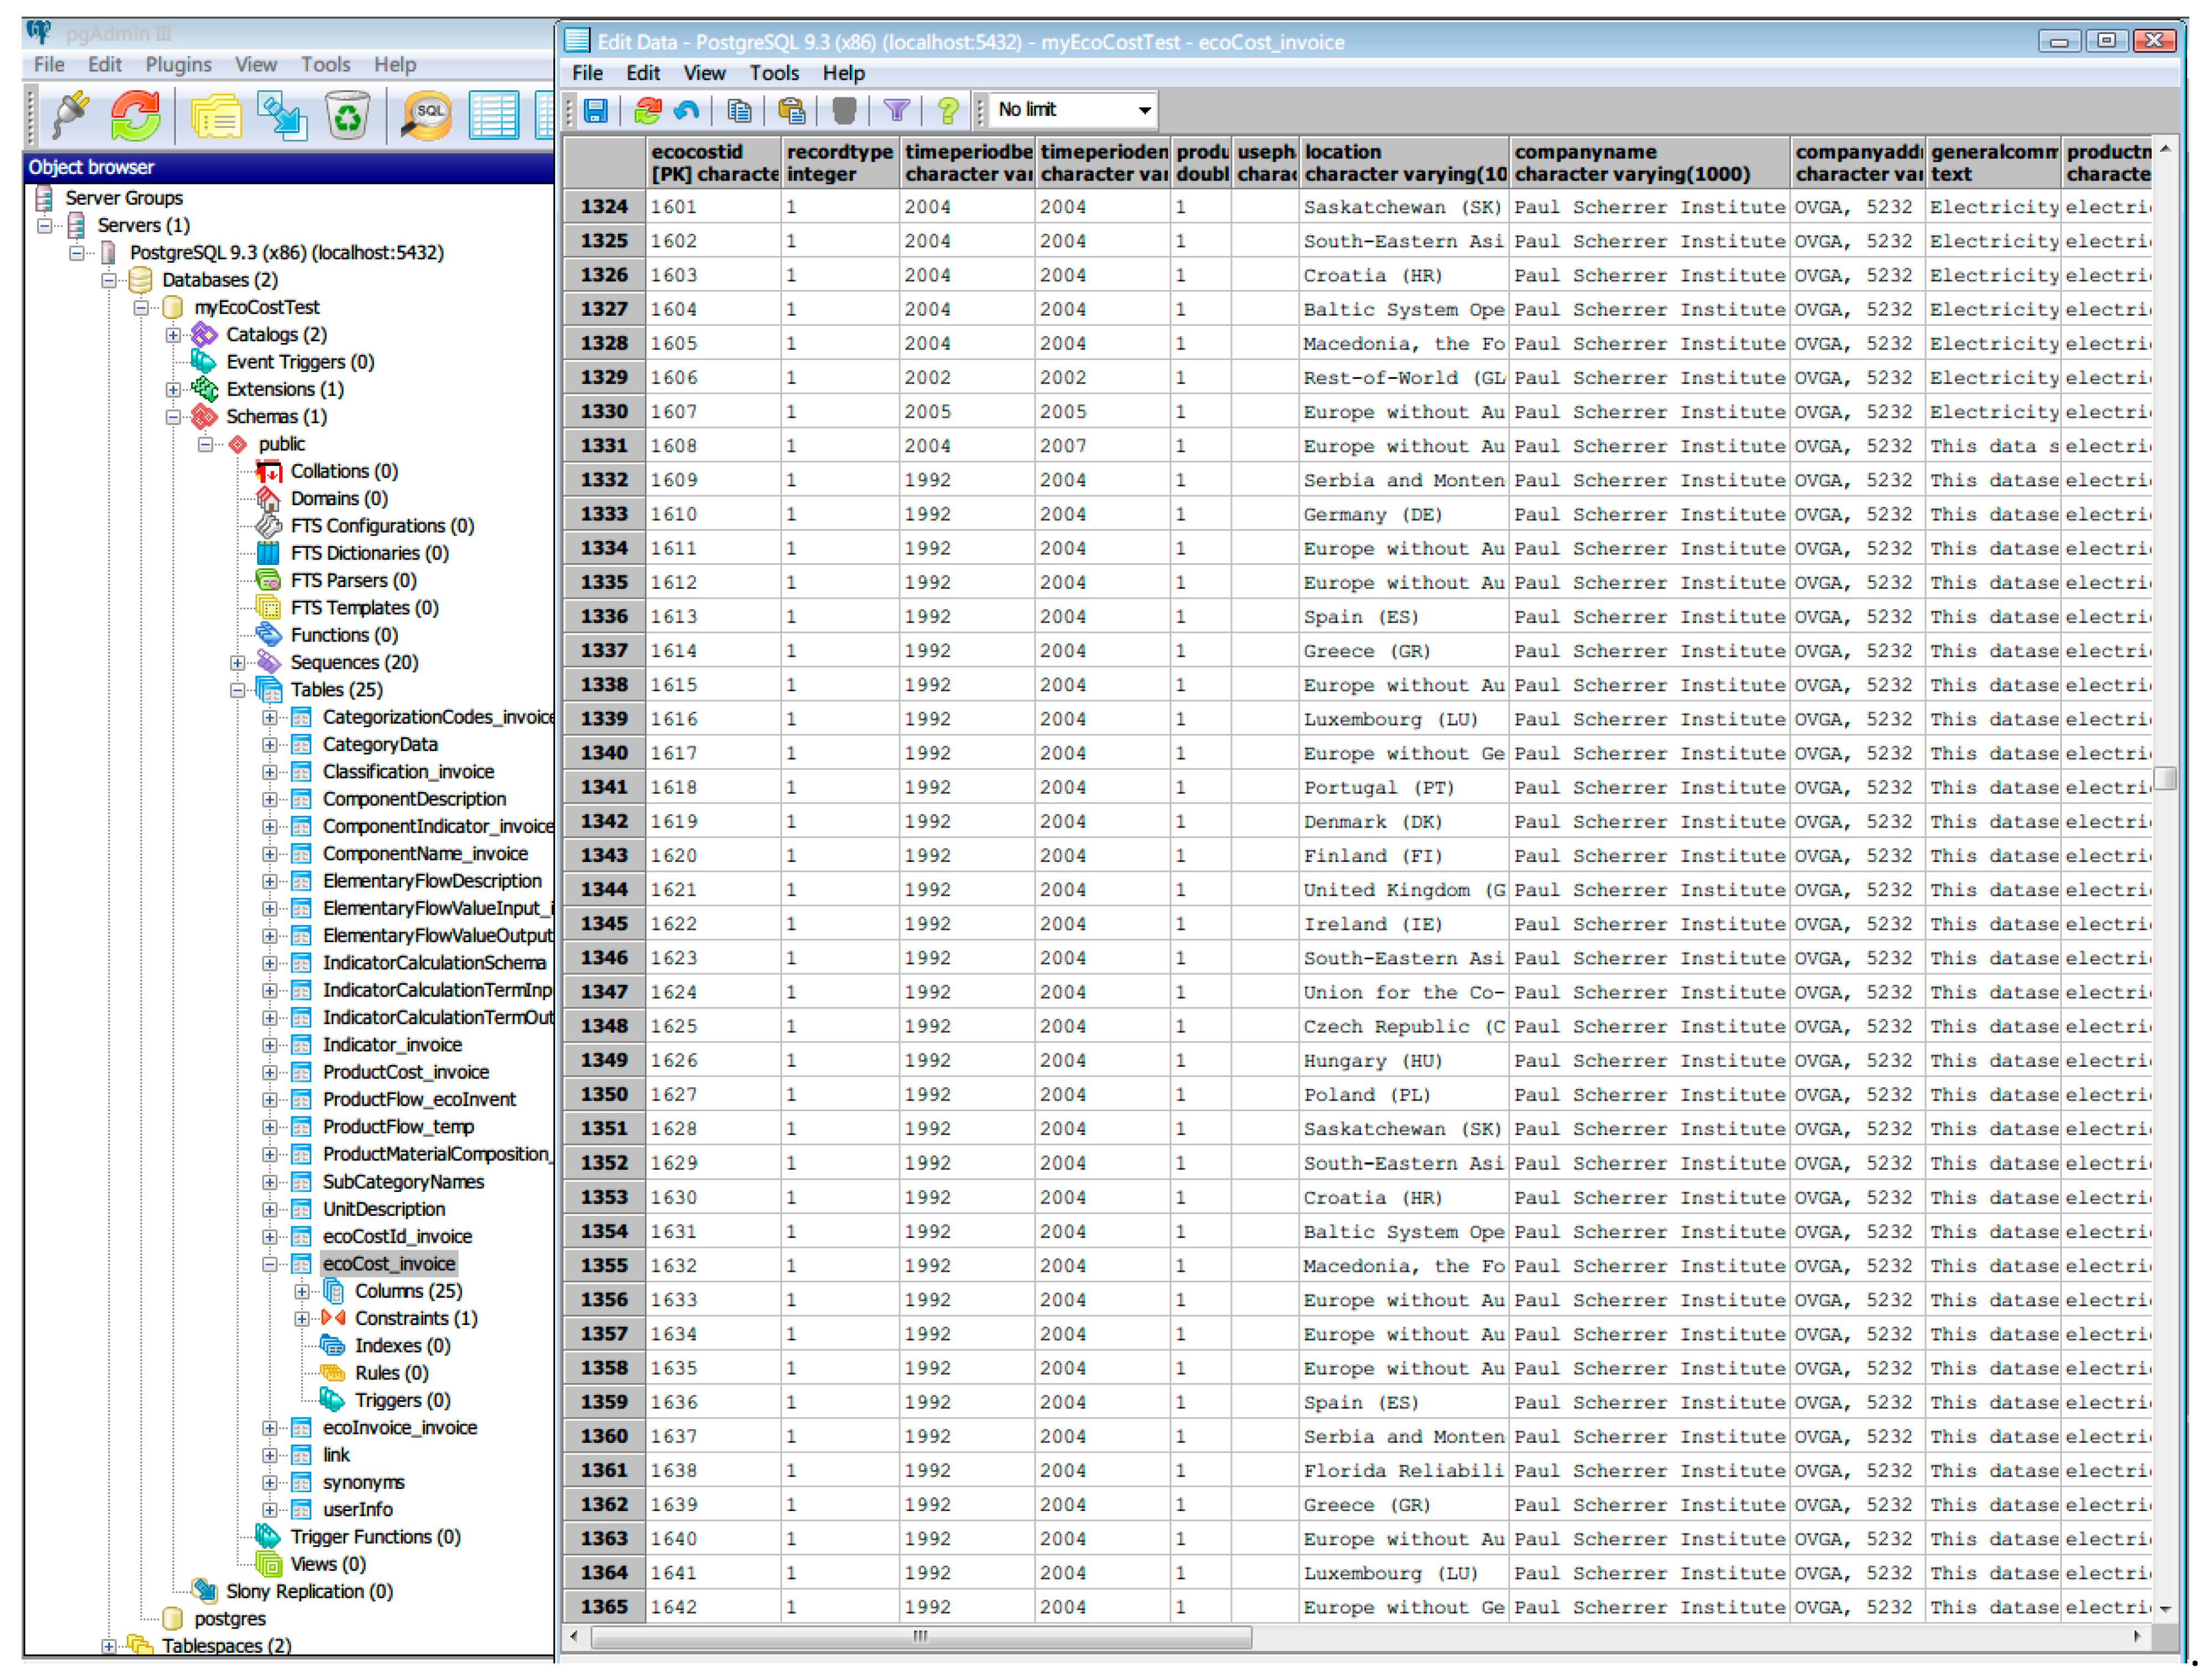Click the paste clipboard icon in toolbar
Image resolution: width=2212 pixels, height=1680 pixels.
coord(792,110)
